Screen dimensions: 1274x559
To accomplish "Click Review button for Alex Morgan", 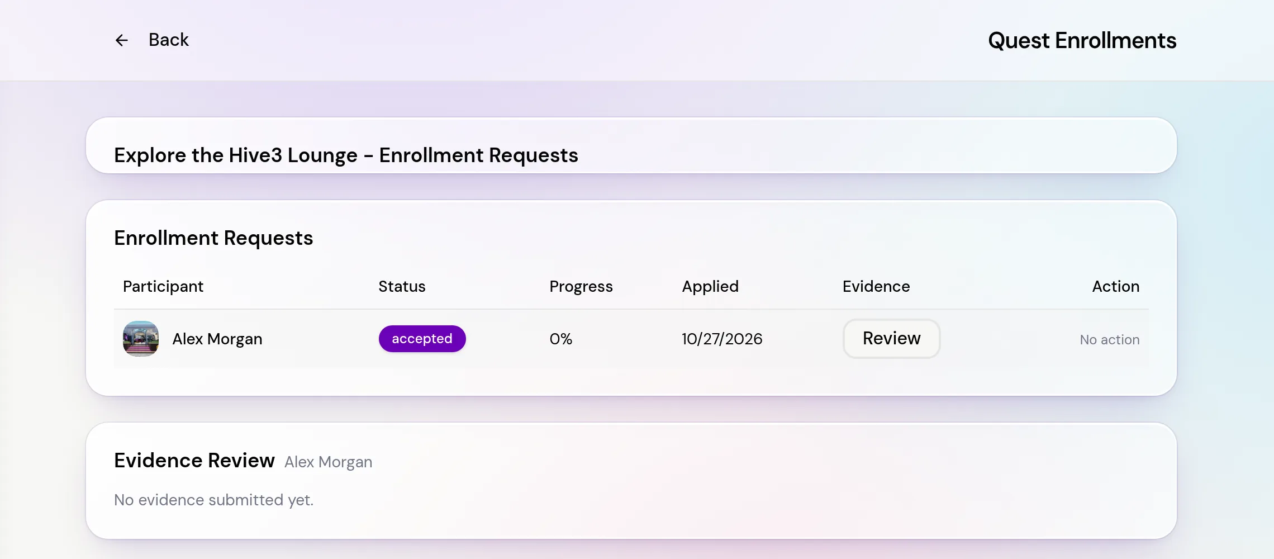I will (x=891, y=339).
